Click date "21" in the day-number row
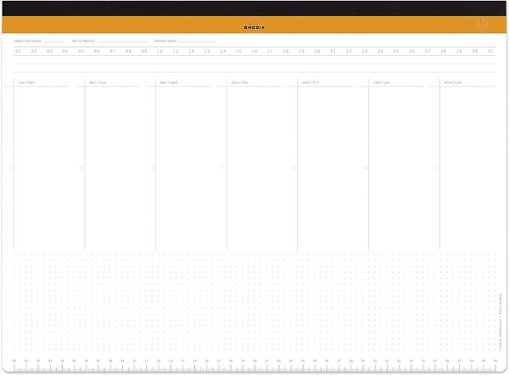 333,51
